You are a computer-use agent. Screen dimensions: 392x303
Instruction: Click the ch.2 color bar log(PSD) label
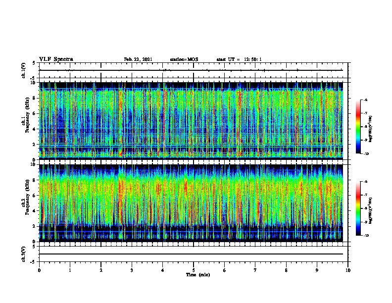371,210
